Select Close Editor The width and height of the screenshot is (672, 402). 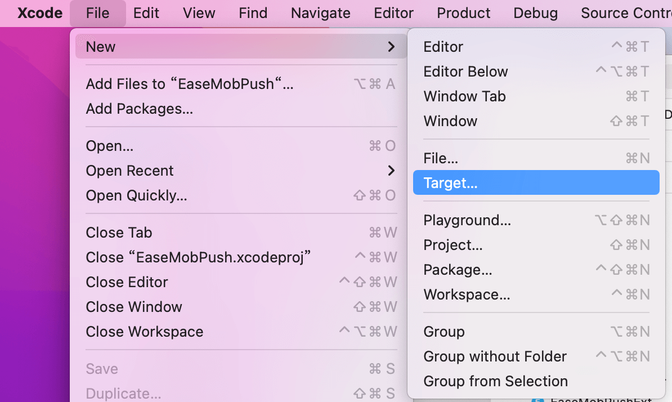coord(241,282)
